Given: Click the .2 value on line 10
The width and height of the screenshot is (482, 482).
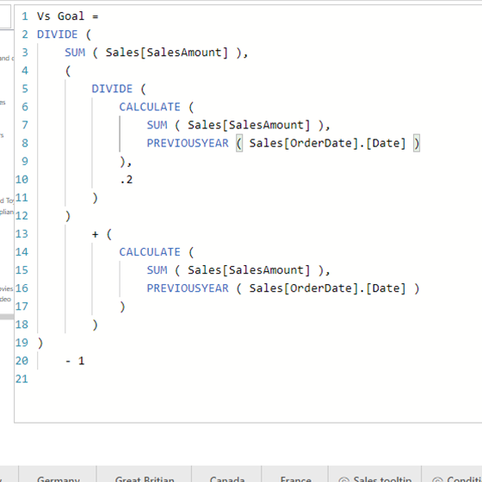Looking at the screenshot, I should tap(127, 180).
